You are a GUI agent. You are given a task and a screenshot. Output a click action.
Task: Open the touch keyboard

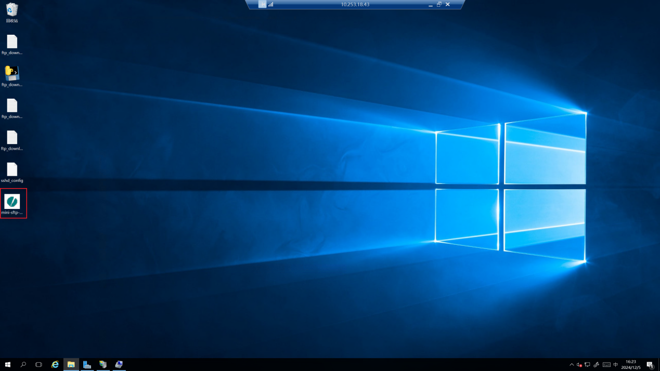pos(606,365)
